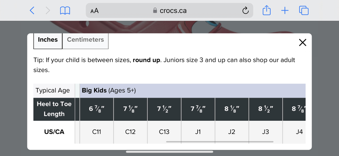This screenshot has height=156, width=339.
Task: Click the C13 size cell
Action: pos(164,132)
